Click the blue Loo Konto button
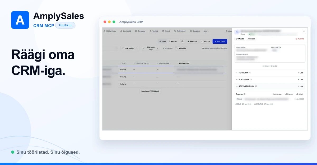Image resolution: width=317 pixels, height=165 pixels. click(220, 41)
